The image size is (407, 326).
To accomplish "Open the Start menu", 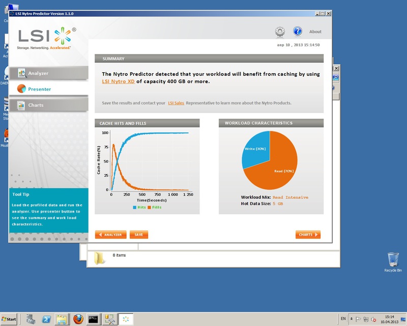I will click(x=9, y=319).
